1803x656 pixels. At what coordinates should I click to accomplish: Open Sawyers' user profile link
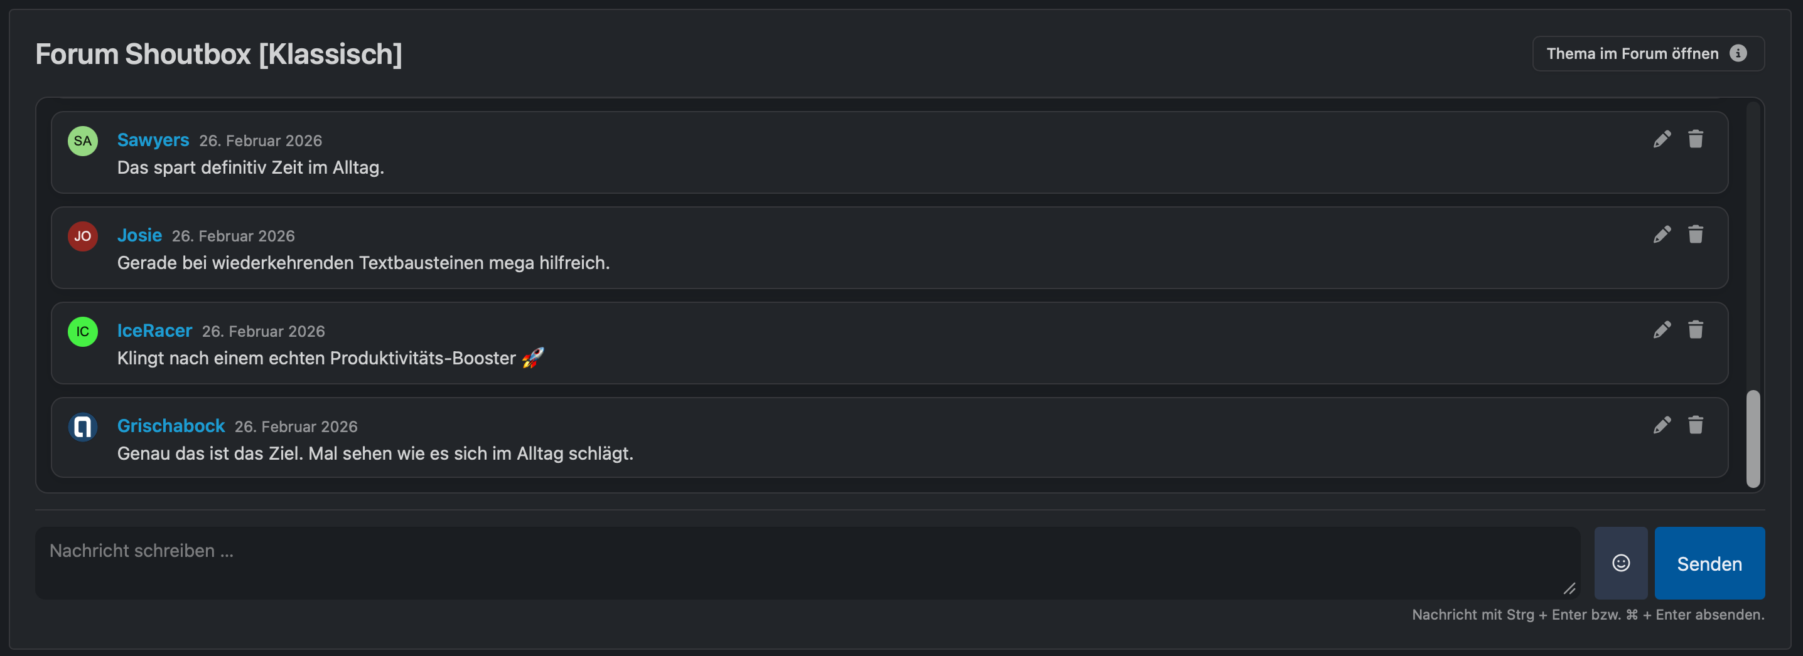coord(153,140)
